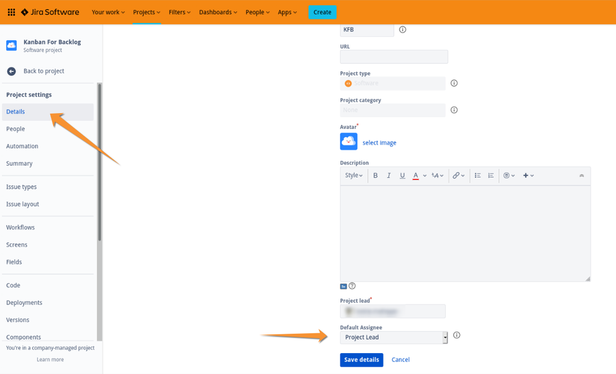Viewport: 616px width, 374px height.
Task: Apply the red text color button
Action: [x=416, y=176]
